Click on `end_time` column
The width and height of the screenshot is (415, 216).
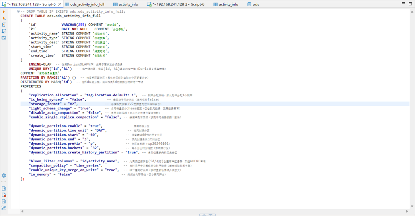(x=39, y=51)
